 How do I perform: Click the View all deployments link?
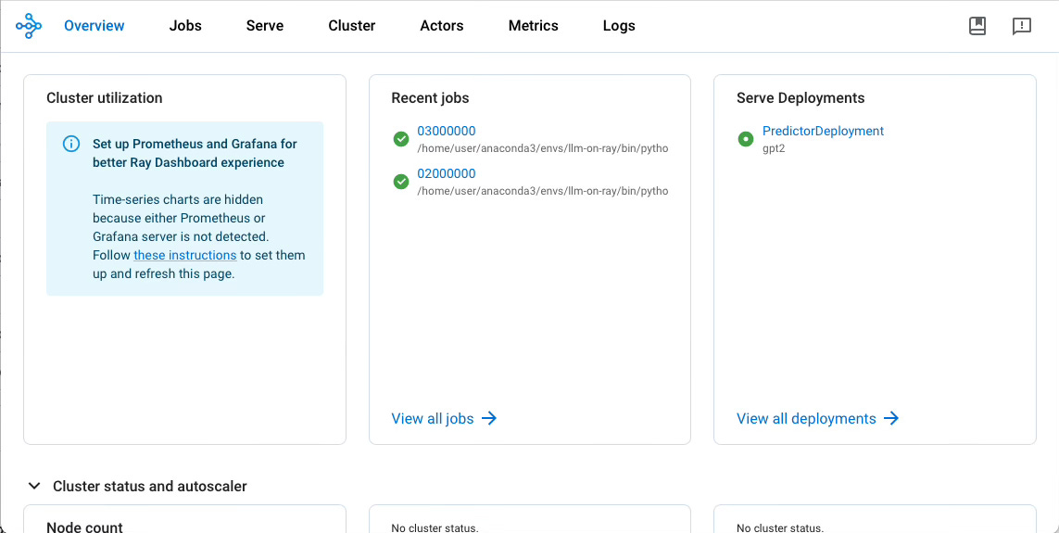click(806, 418)
